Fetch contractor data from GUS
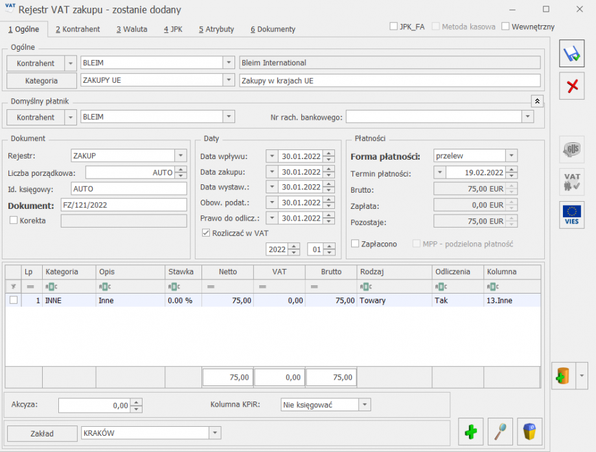Screen dimensions: 596x452 click(571, 149)
